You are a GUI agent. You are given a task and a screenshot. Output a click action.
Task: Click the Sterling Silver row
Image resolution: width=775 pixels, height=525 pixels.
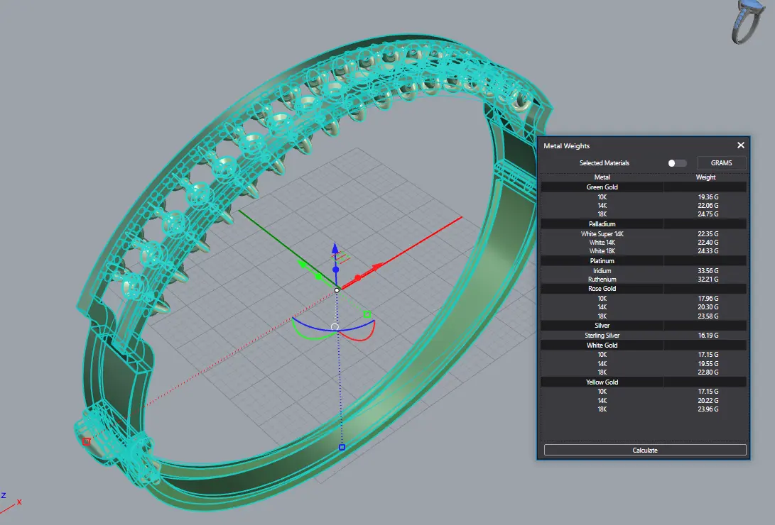coord(602,336)
